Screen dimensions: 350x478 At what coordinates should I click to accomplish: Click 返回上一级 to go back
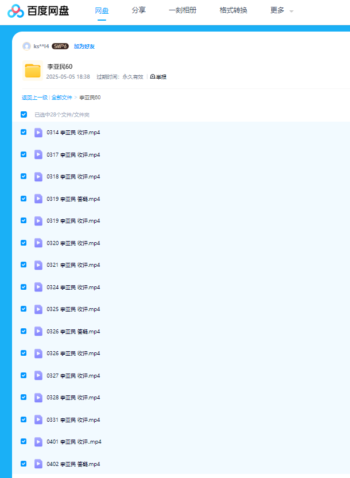click(x=34, y=98)
